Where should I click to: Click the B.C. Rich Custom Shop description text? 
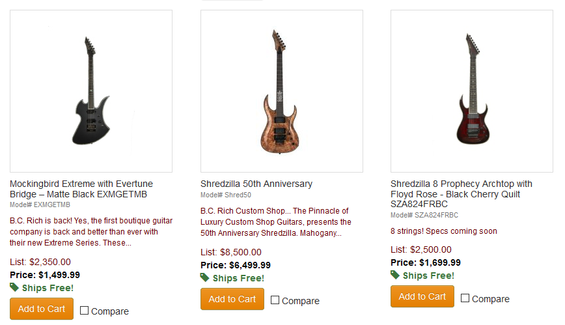(x=275, y=221)
